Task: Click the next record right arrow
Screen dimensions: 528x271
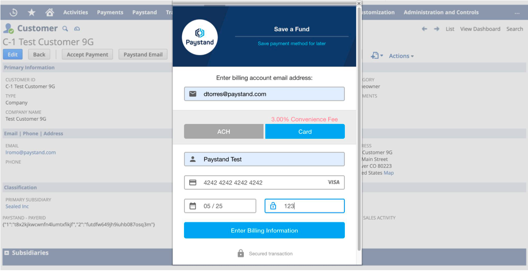Action: click(436, 29)
